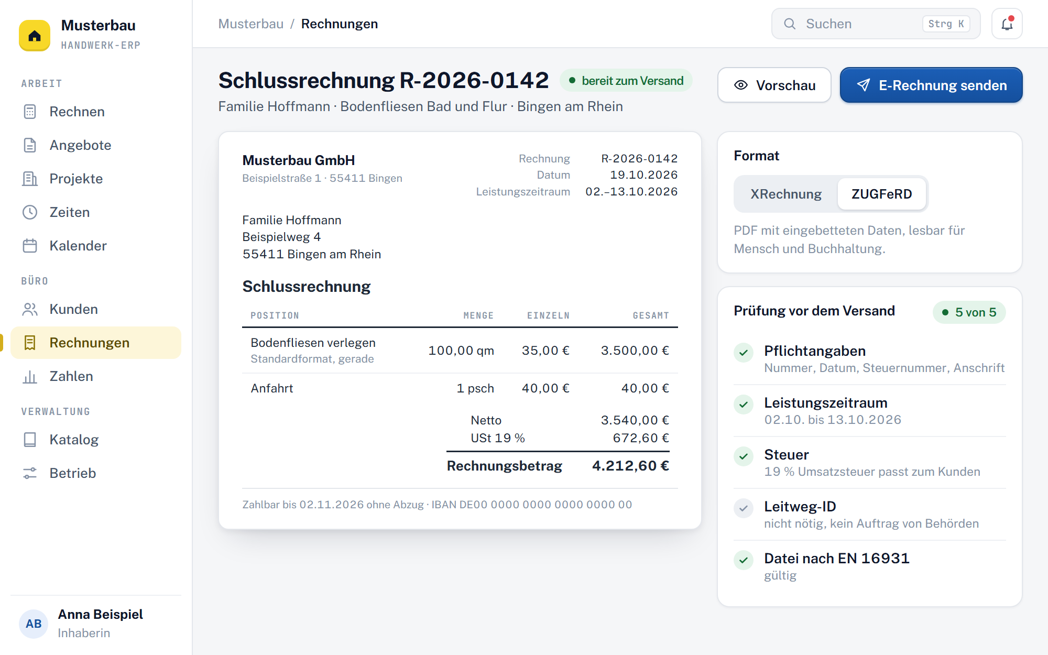Click E-Rechnung senden

click(931, 85)
